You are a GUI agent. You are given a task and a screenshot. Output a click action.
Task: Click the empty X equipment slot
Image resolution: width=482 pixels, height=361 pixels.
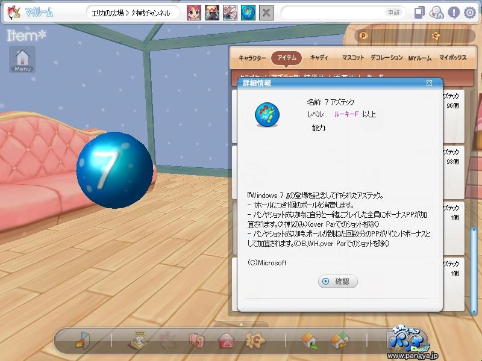266,13
